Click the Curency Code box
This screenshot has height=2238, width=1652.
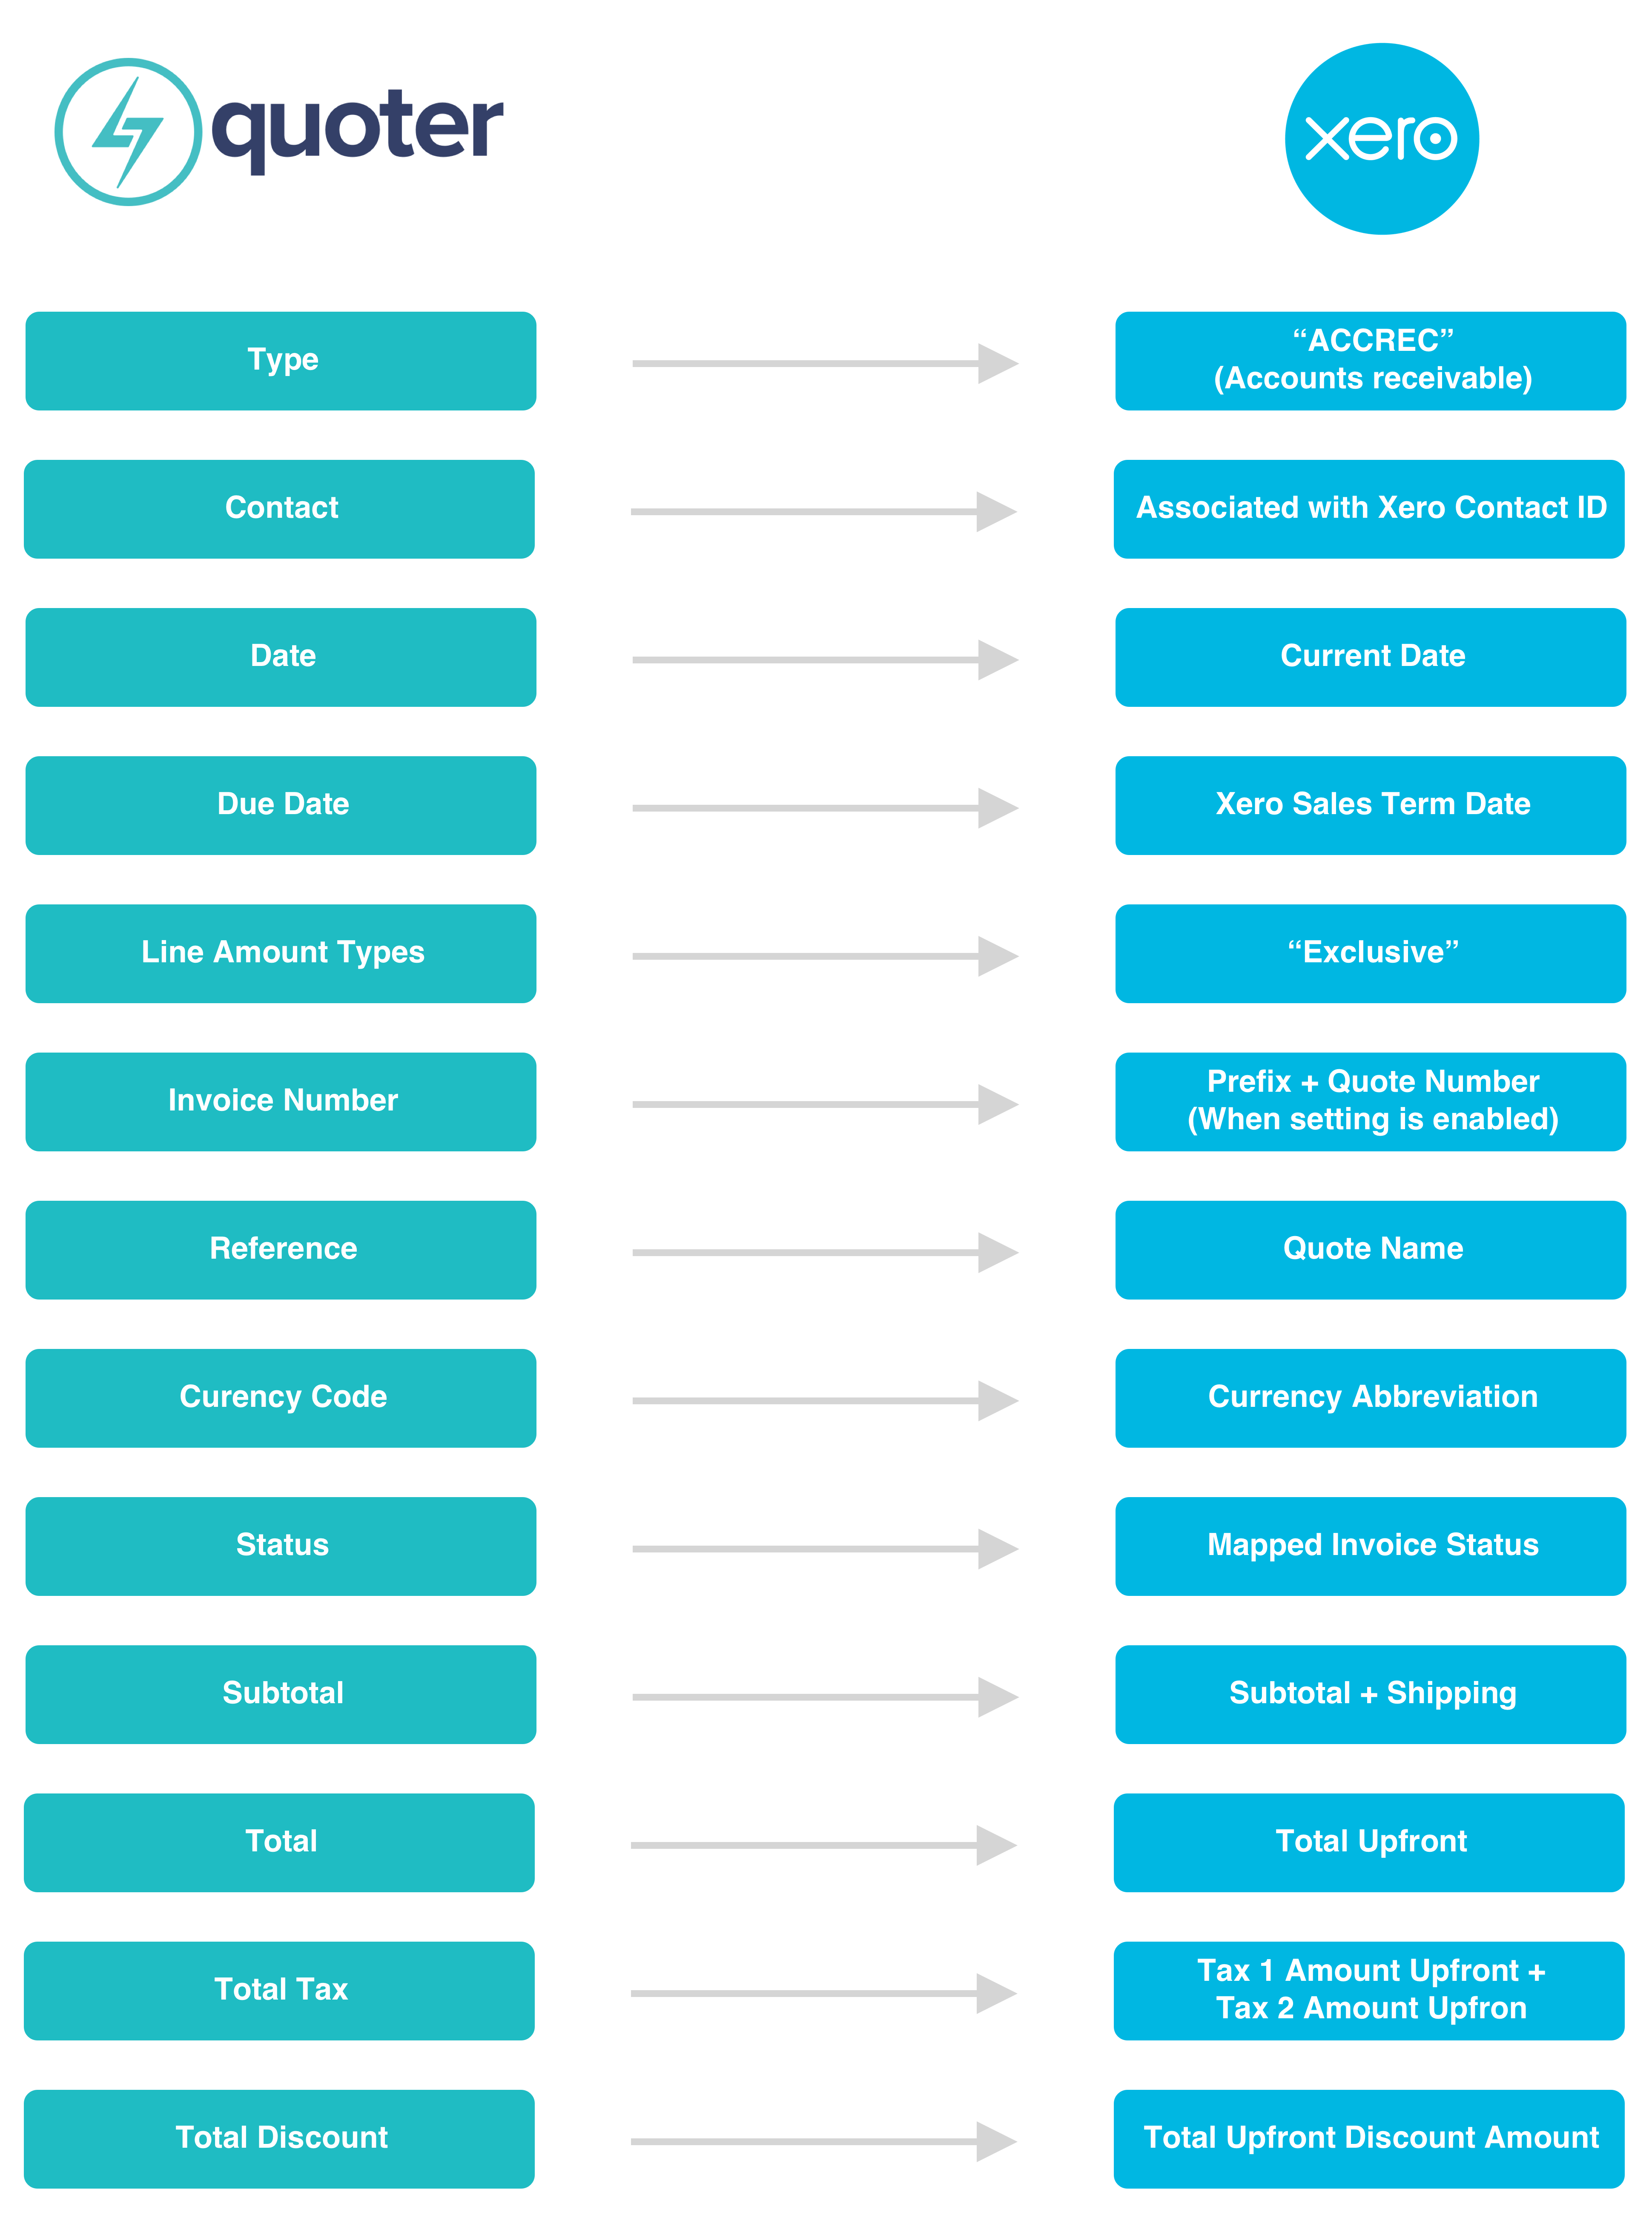[x=281, y=1398]
